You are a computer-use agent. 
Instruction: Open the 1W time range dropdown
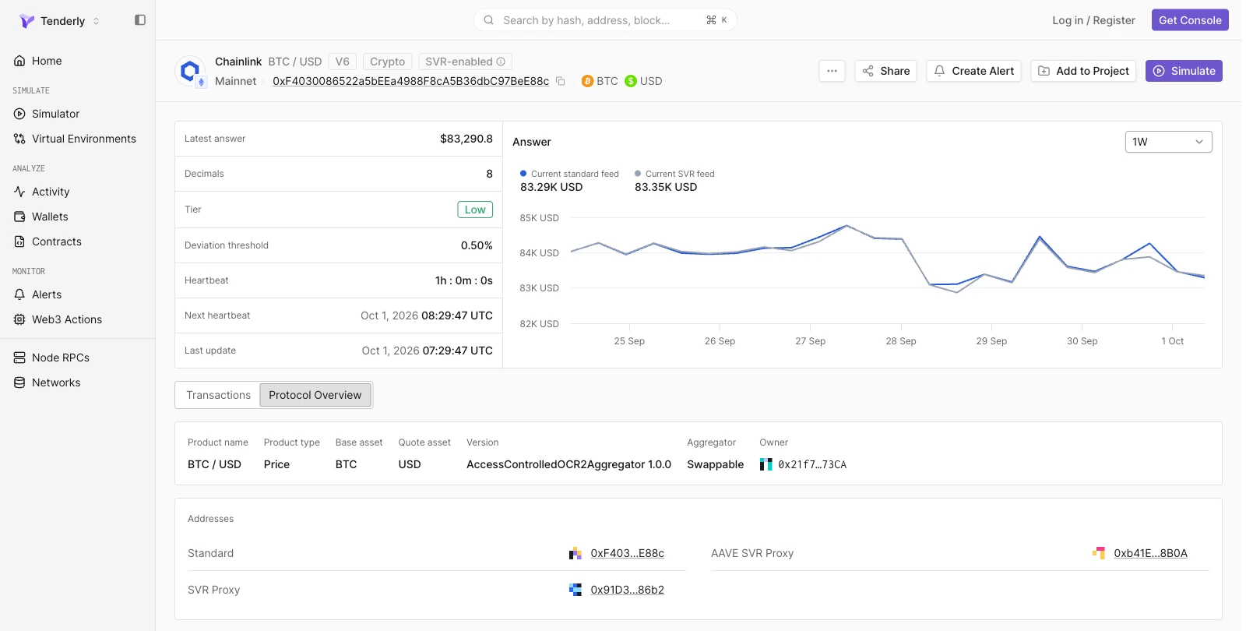(x=1168, y=142)
